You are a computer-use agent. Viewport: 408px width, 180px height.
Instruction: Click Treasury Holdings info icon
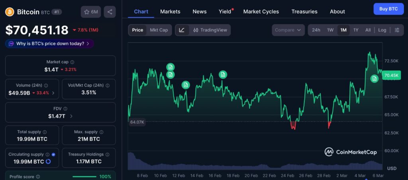pos(108,154)
